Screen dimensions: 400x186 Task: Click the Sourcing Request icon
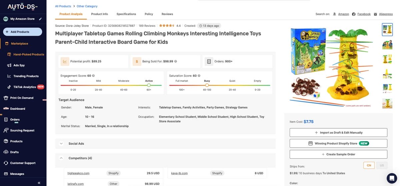(x=6, y=130)
